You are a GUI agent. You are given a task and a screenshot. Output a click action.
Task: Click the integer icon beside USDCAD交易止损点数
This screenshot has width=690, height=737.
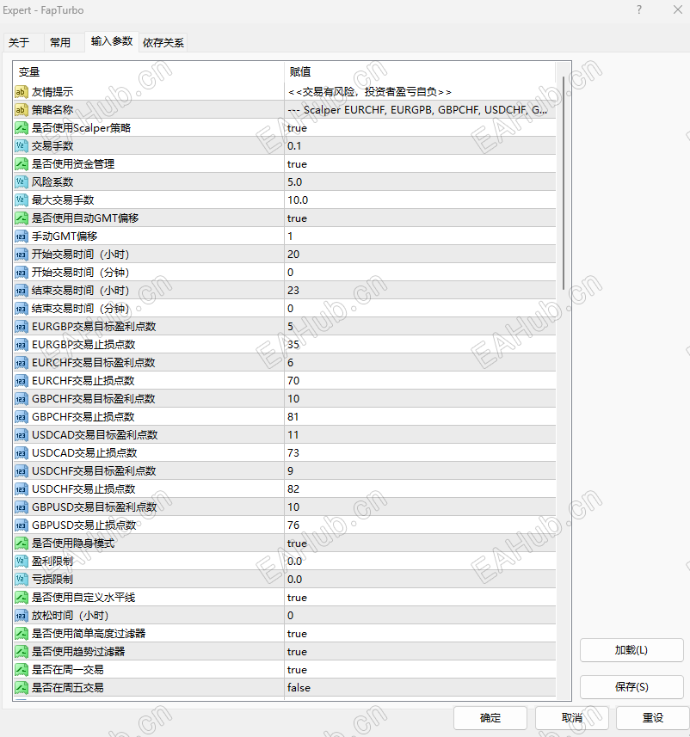(x=22, y=453)
